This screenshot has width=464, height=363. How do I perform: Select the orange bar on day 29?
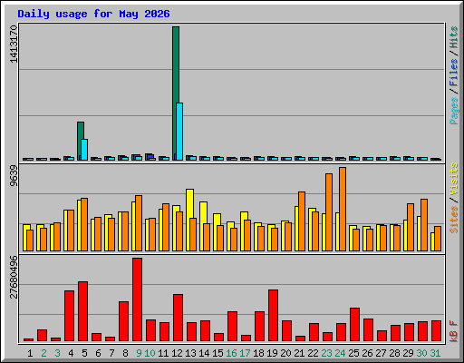click(411, 227)
